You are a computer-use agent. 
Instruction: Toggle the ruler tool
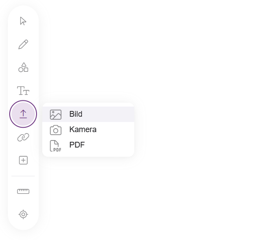(23, 191)
